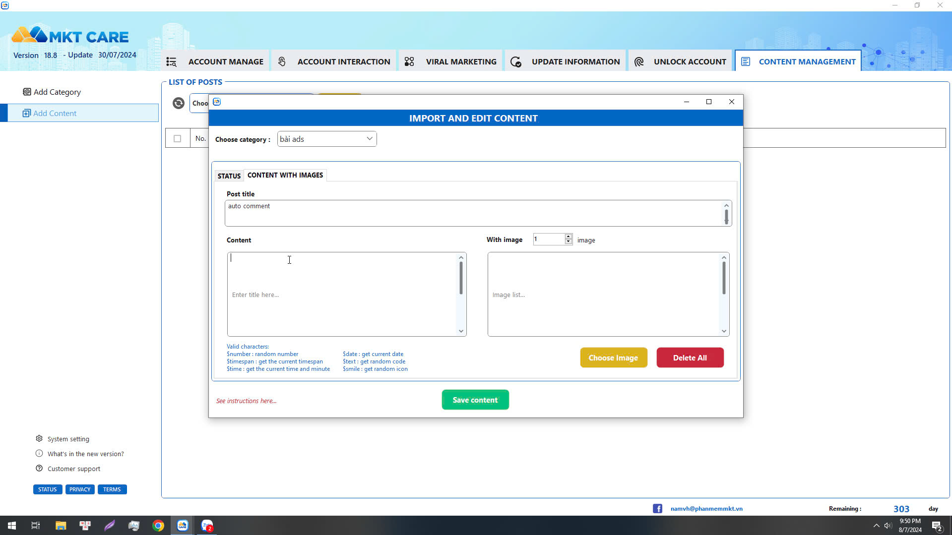
Task: Open the ACCOUNT MANAGE tab
Action: (x=215, y=61)
